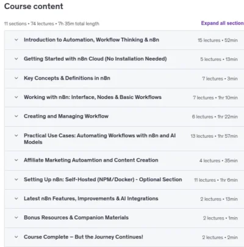Screen dimensions: 244x247
Task: Click the 13 lectures 1hr 57min label
Action: click(x=214, y=136)
